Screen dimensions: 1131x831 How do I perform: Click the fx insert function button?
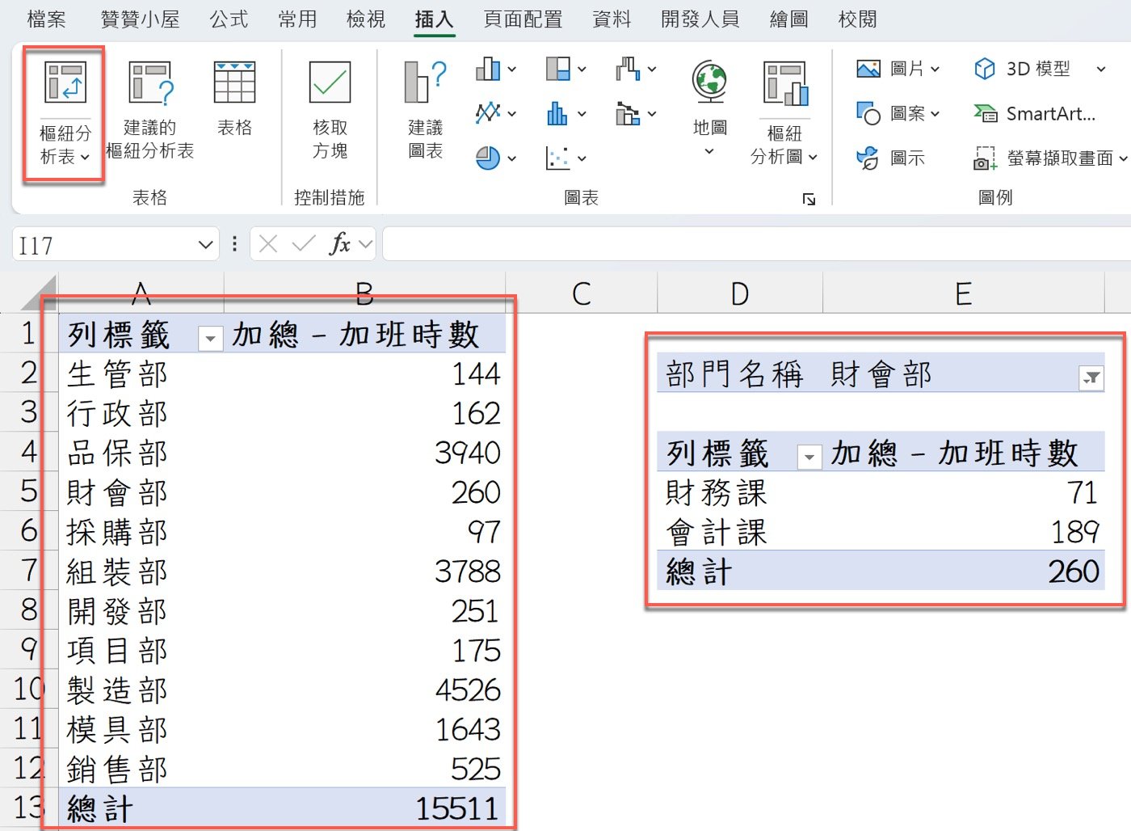[339, 244]
